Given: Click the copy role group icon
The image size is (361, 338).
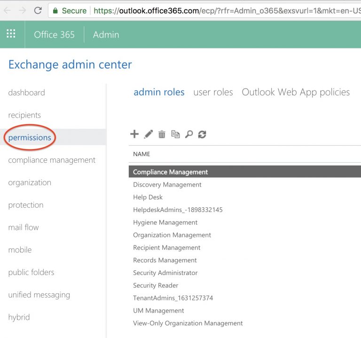Looking at the screenshot, I should click(x=175, y=134).
